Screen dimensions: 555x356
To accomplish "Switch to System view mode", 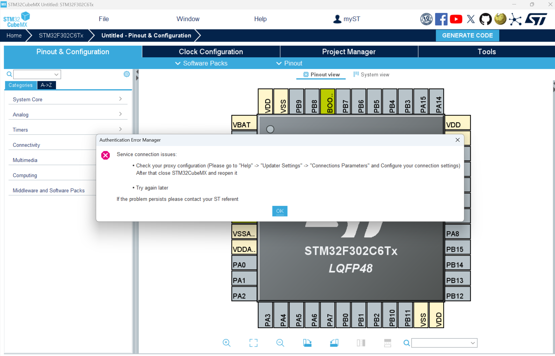I will click(371, 74).
